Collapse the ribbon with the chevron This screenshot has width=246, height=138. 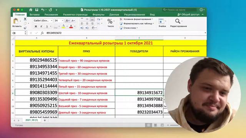[203, 15]
